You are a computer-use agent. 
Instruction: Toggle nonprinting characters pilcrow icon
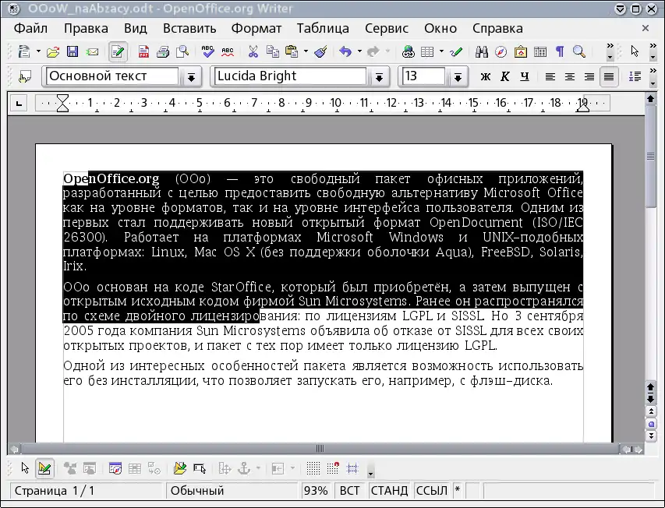[x=560, y=52]
